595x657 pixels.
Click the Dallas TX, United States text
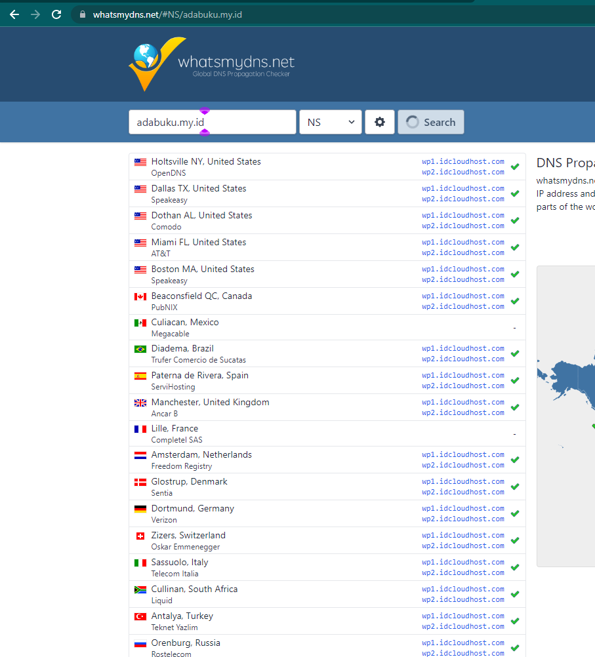tap(199, 188)
